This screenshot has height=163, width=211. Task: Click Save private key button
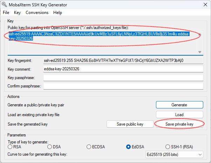pos(179,124)
